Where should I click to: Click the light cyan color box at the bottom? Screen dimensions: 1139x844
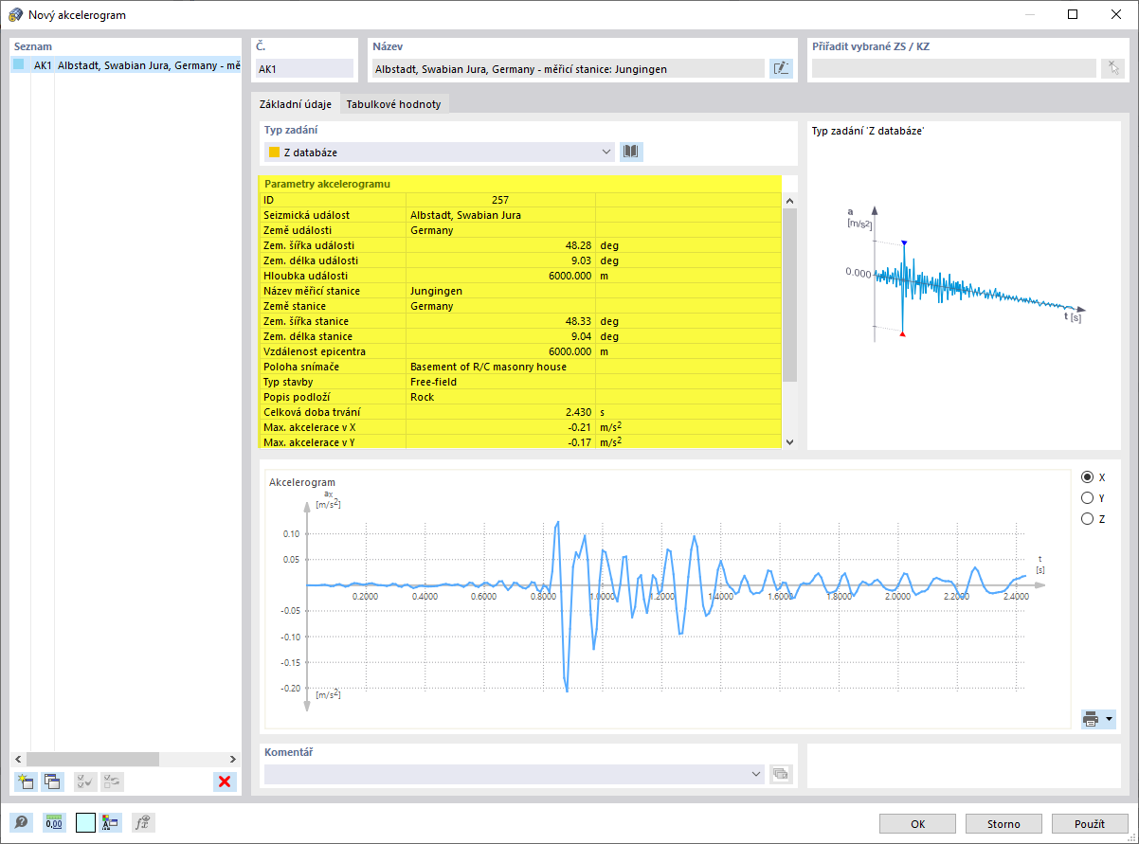pyautogui.click(x=85, y=823)
